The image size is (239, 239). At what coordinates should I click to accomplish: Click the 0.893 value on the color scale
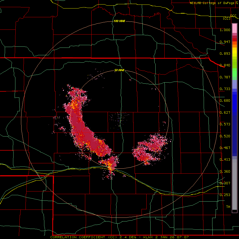225,53
